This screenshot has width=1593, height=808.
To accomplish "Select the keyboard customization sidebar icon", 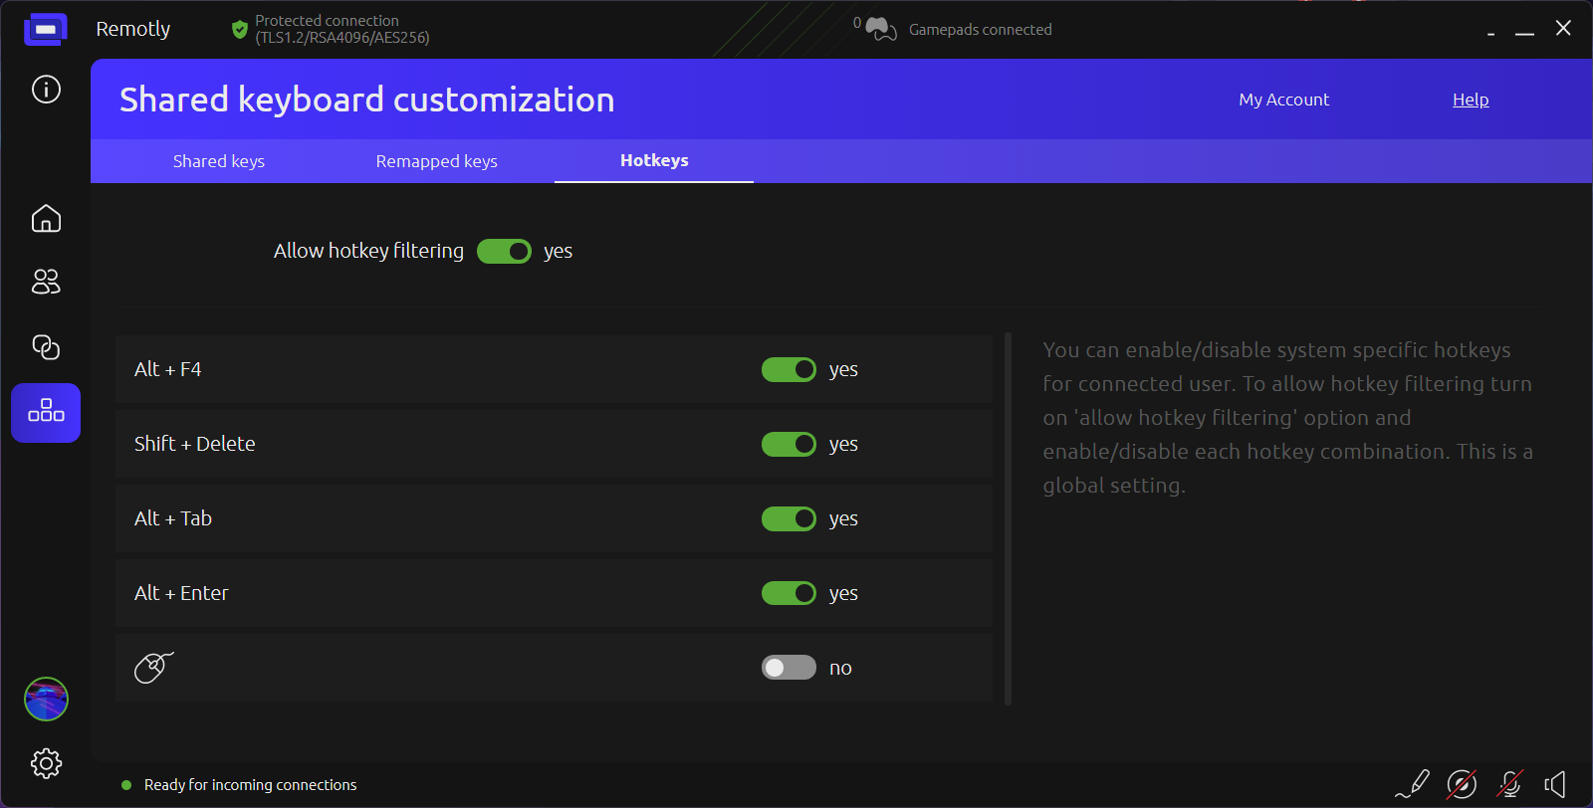I will click(x=46, y=412).
